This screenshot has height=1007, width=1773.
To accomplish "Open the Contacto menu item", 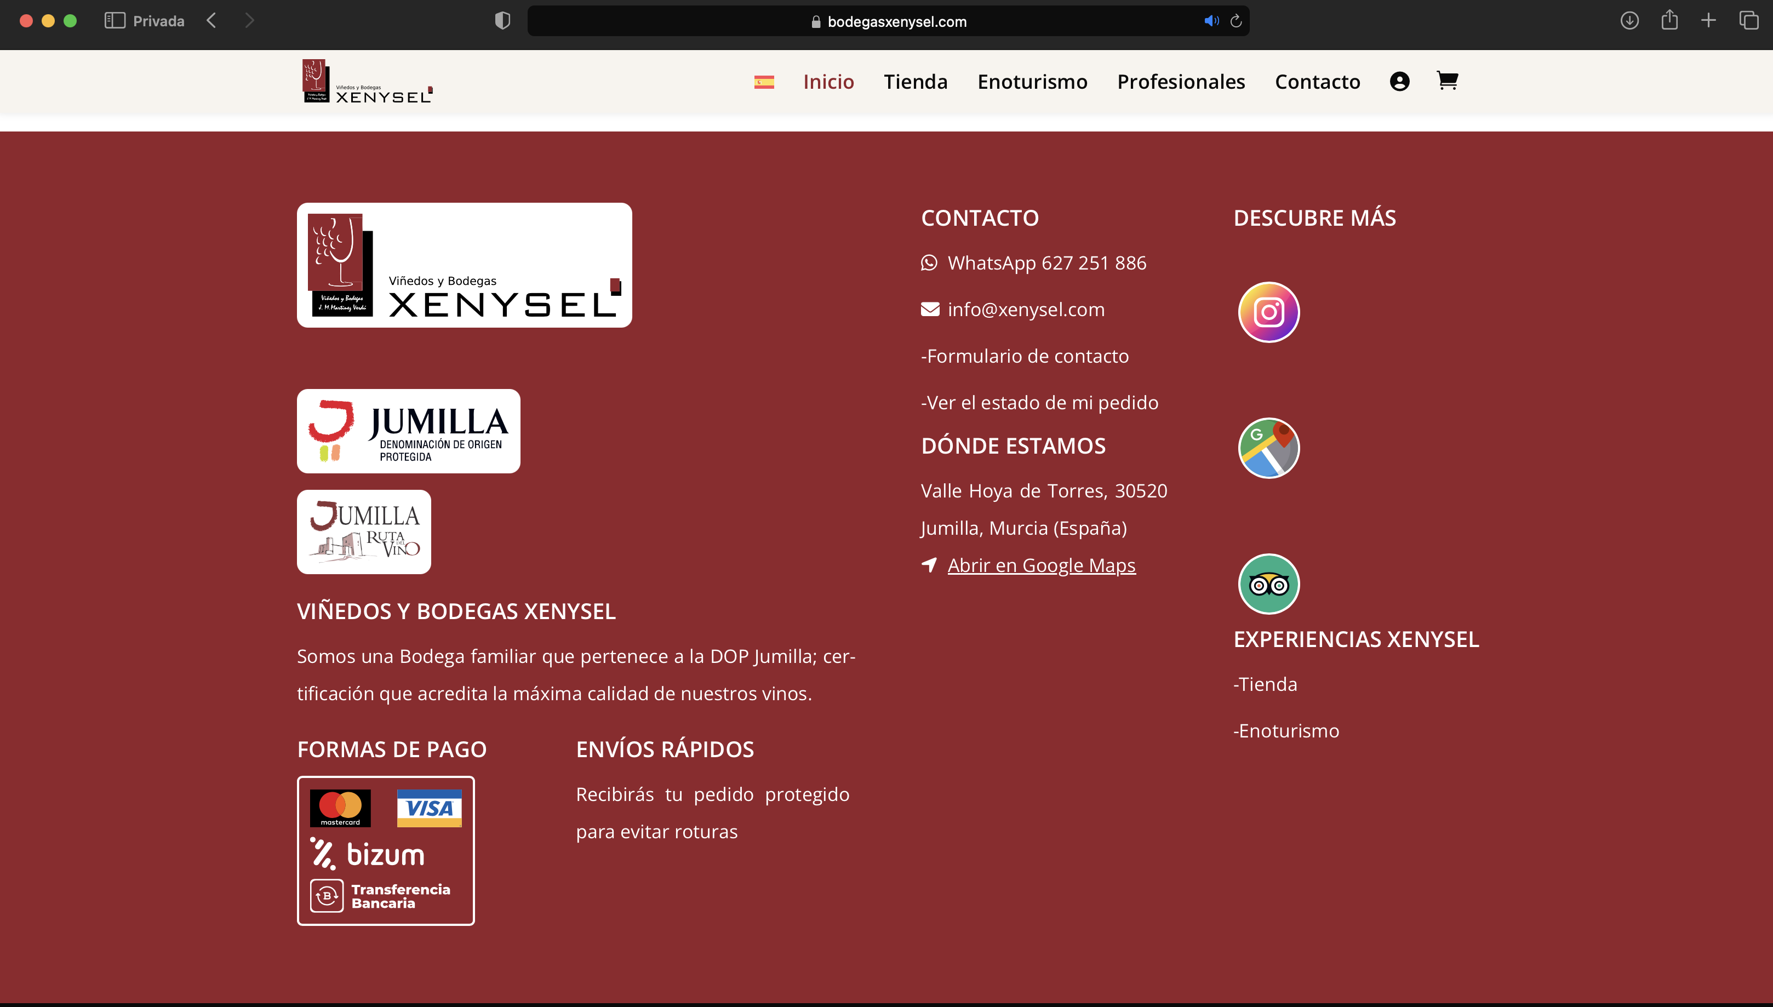I will [1317, 82].
